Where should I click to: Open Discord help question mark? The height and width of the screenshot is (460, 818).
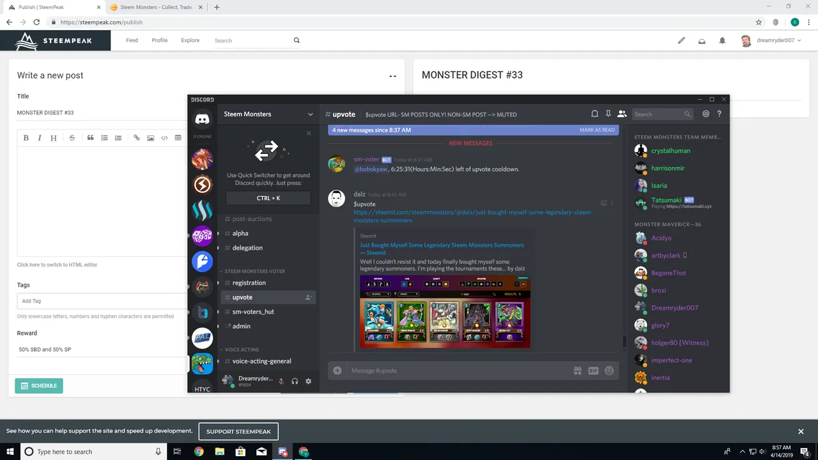(x=719, y=114)
